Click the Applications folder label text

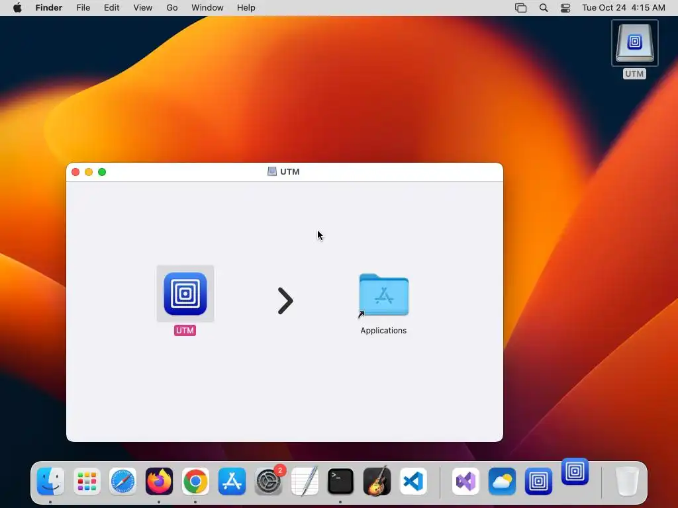tap(383, 331)
